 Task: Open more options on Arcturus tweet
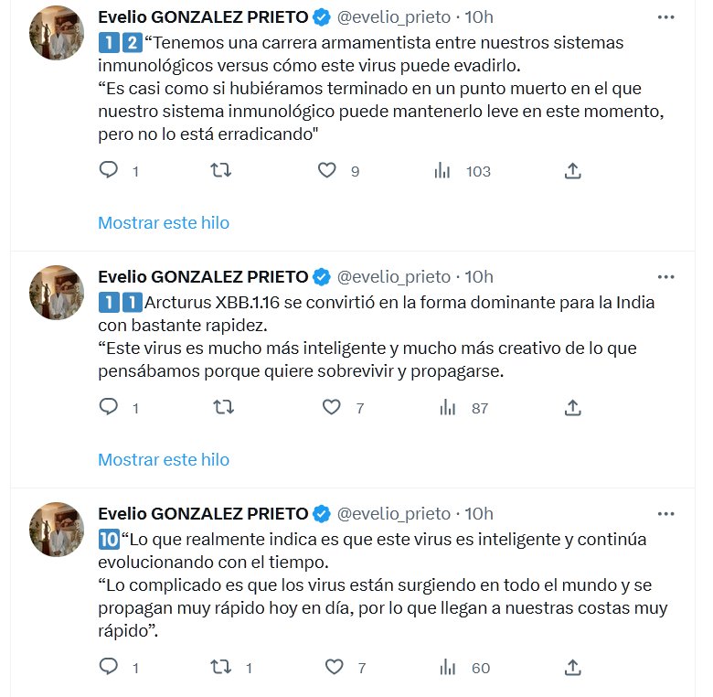click(x=665, y=276)
